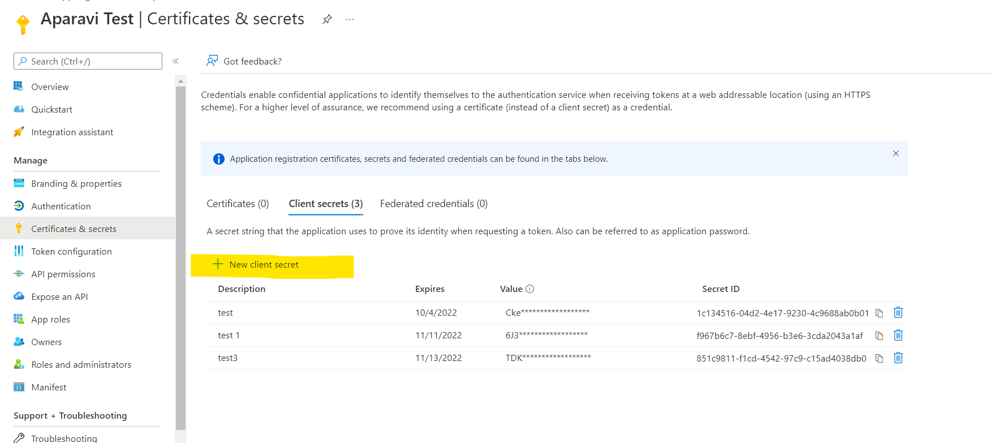The height and width of the screenshot is (443, 991).
Task: Click the Roles and administrators icon
Action: point(19,364)
